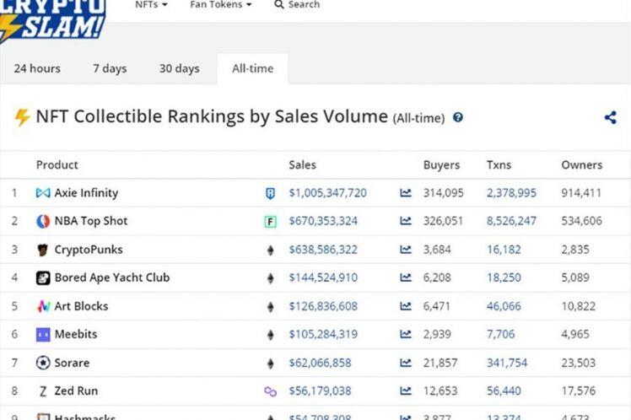Viewport: 631px width, 420px height.
Task: Click the Ethereum icon in the Bored Ape row
Action: pyautogui.click(x=271, y=278)
